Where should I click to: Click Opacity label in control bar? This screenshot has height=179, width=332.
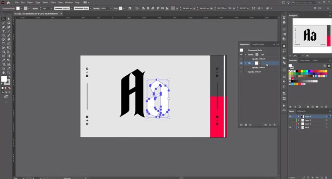coord(96,8)
